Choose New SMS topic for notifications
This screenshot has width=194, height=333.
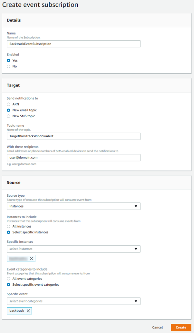8,116
